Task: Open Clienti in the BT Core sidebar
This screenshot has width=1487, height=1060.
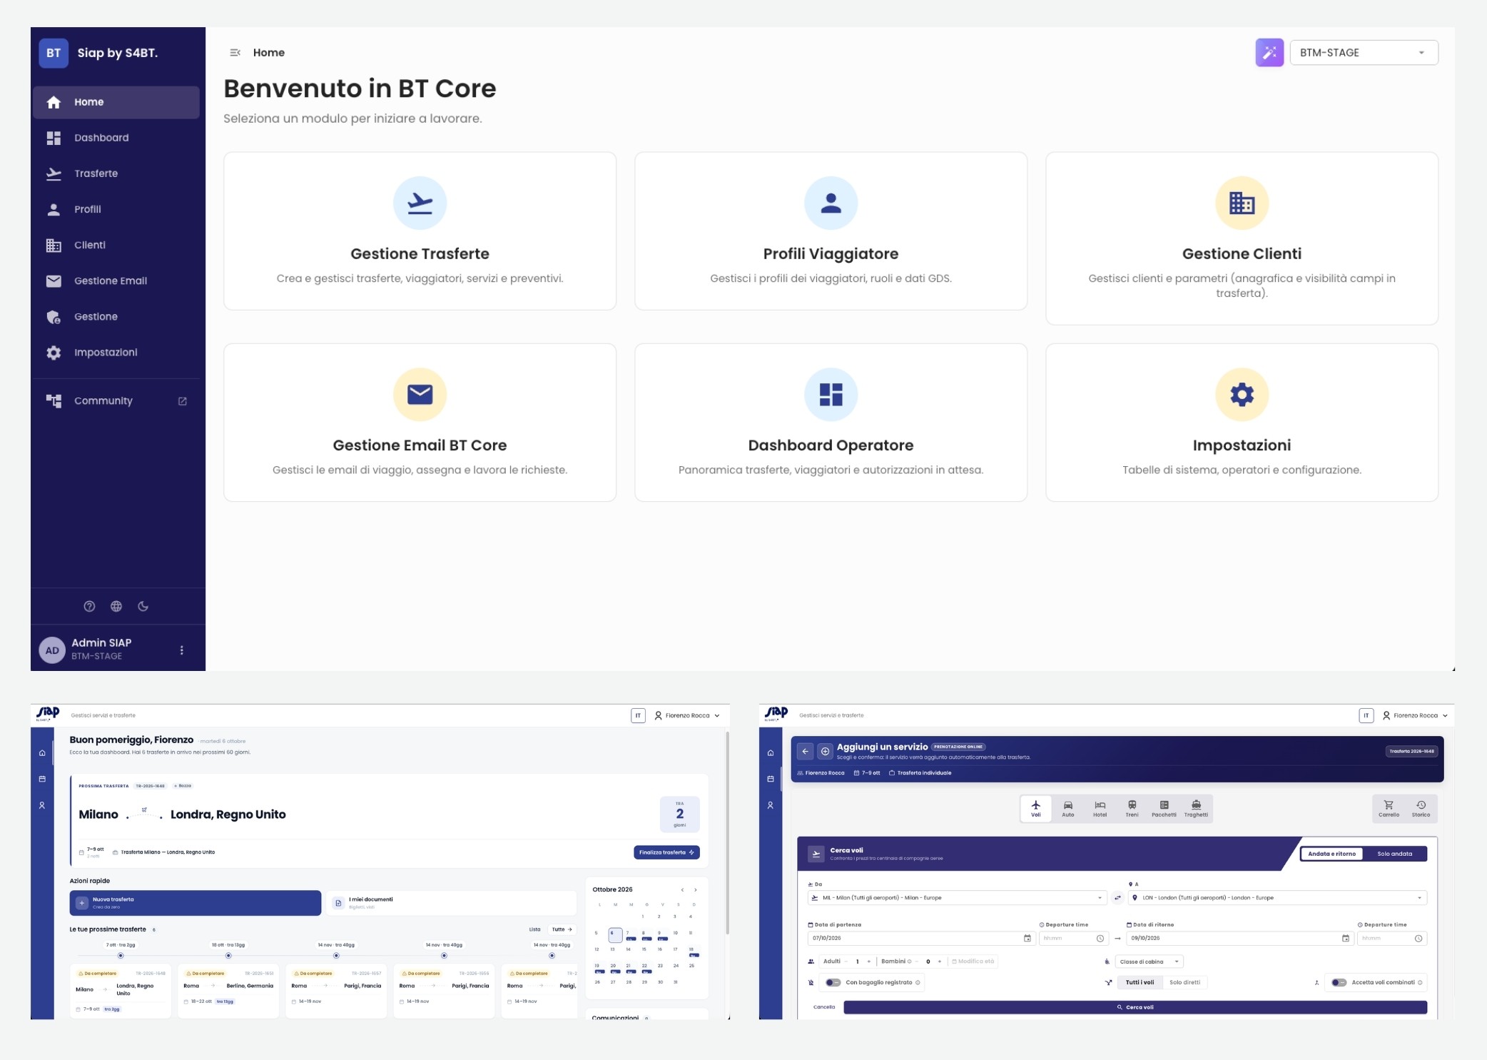Action: [x=116, y=245]
